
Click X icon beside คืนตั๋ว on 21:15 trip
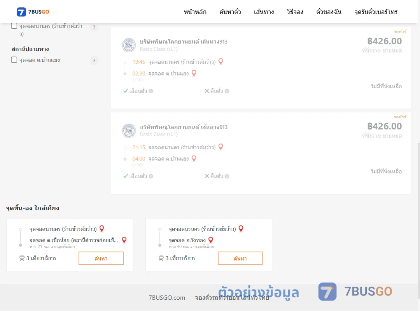(x=207, y=176)
